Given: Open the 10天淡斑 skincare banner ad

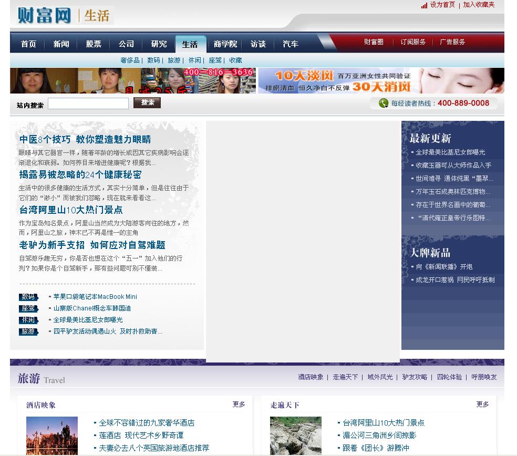Looking at the screenshot, I should tap(381, 80).
